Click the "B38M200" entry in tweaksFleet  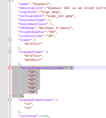[x=33, y=60]
